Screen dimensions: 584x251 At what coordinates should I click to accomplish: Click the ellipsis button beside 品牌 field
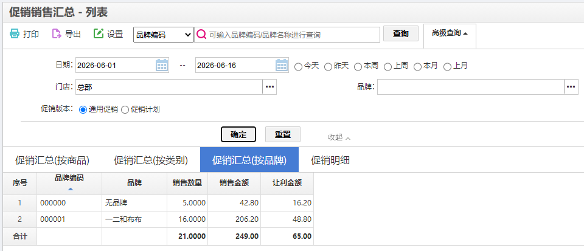[x=571, y=87]
